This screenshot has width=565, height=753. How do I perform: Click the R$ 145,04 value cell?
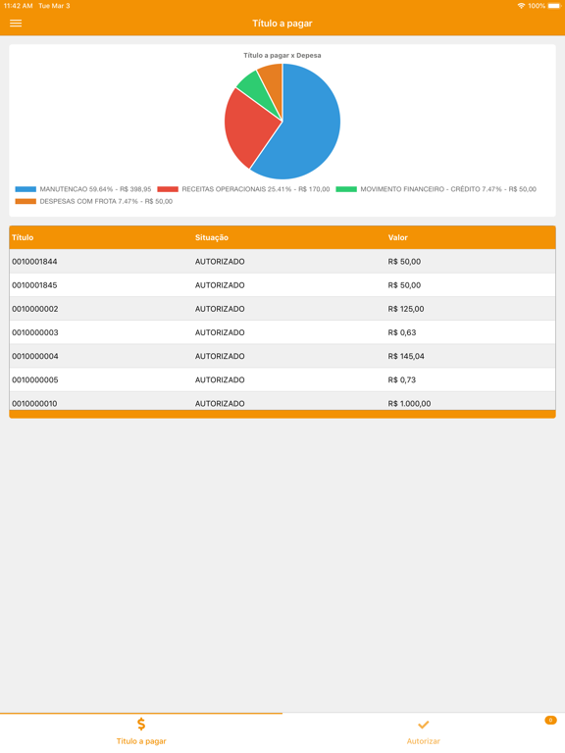click(x=406, y=356)
